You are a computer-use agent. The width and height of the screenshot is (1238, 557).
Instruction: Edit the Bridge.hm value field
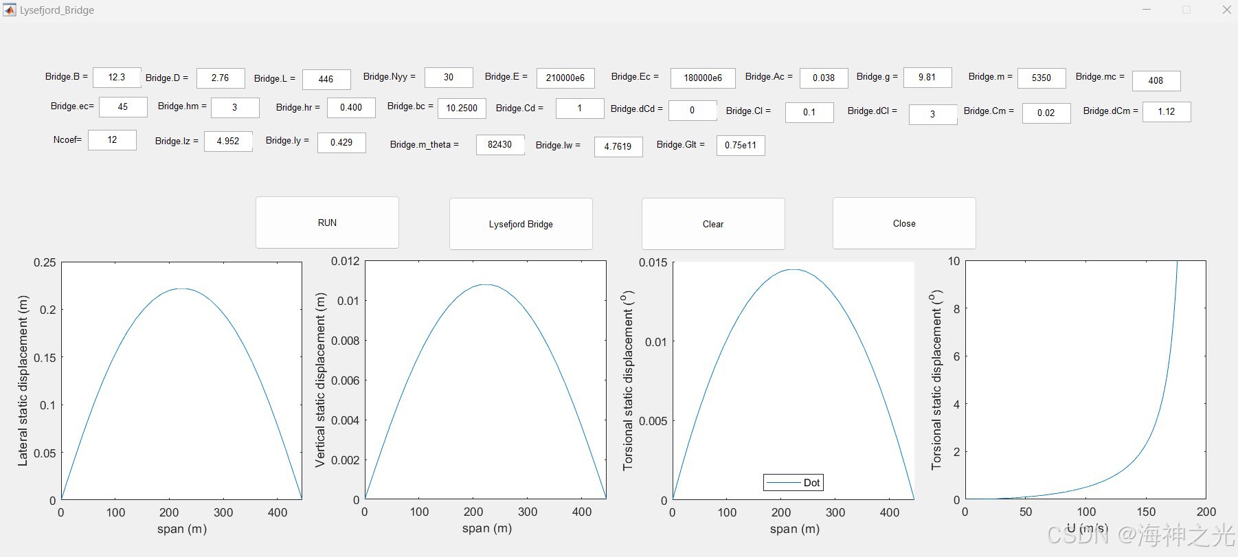point(235,107)
